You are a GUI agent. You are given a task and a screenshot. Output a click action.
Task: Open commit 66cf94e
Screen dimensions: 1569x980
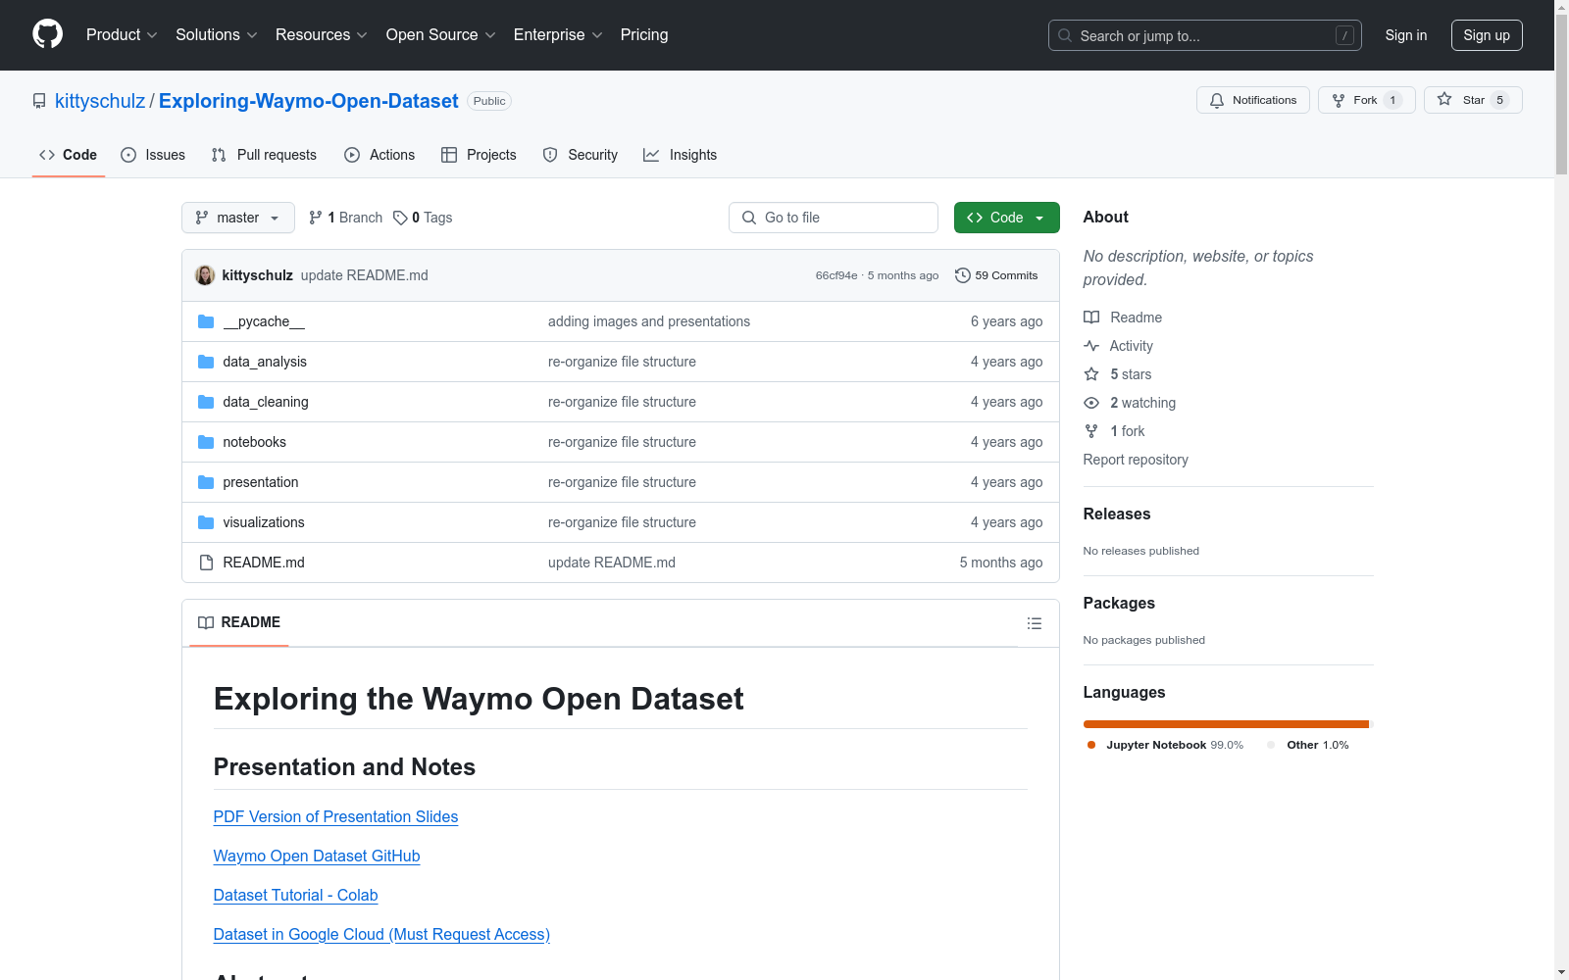coord(836,275)
